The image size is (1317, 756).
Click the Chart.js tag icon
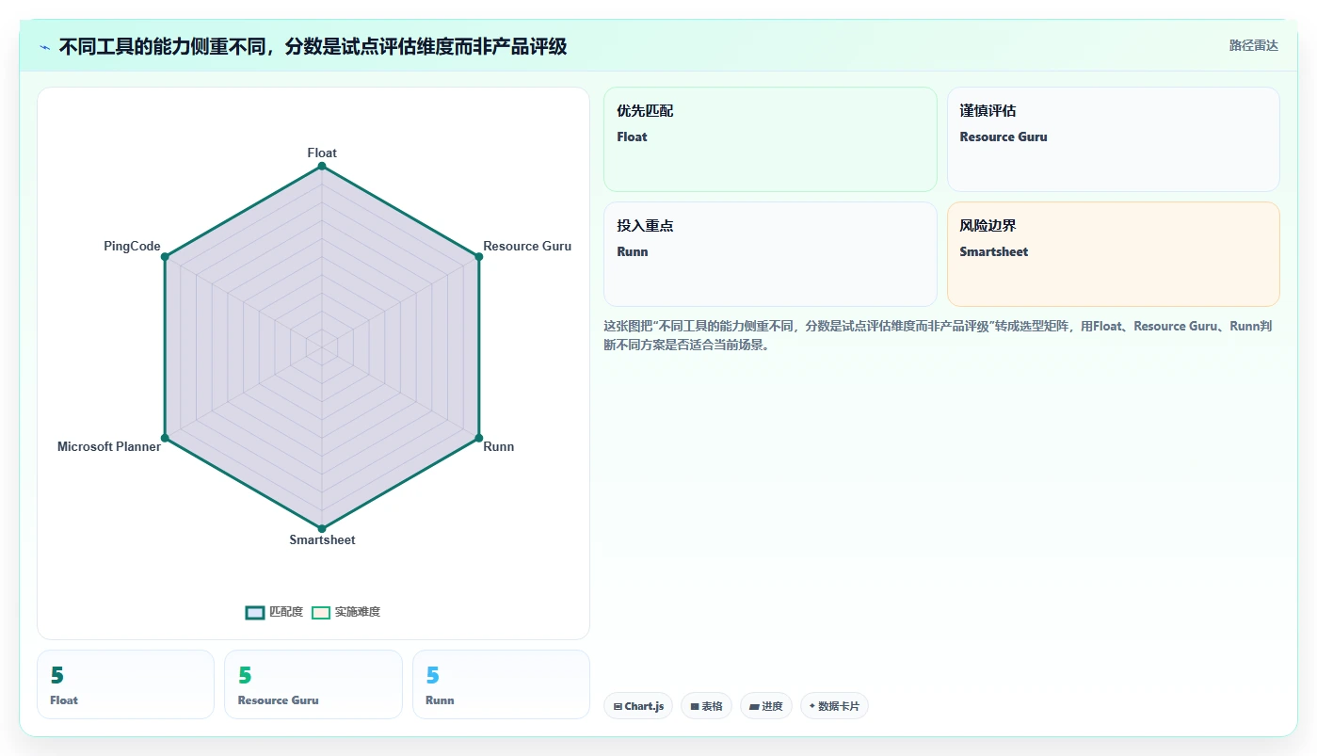coord(618,706)
